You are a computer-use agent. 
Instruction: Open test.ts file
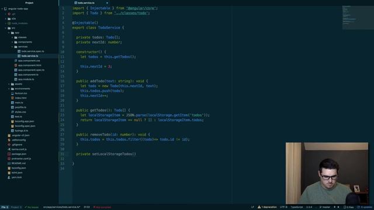[x=18, y=117]
